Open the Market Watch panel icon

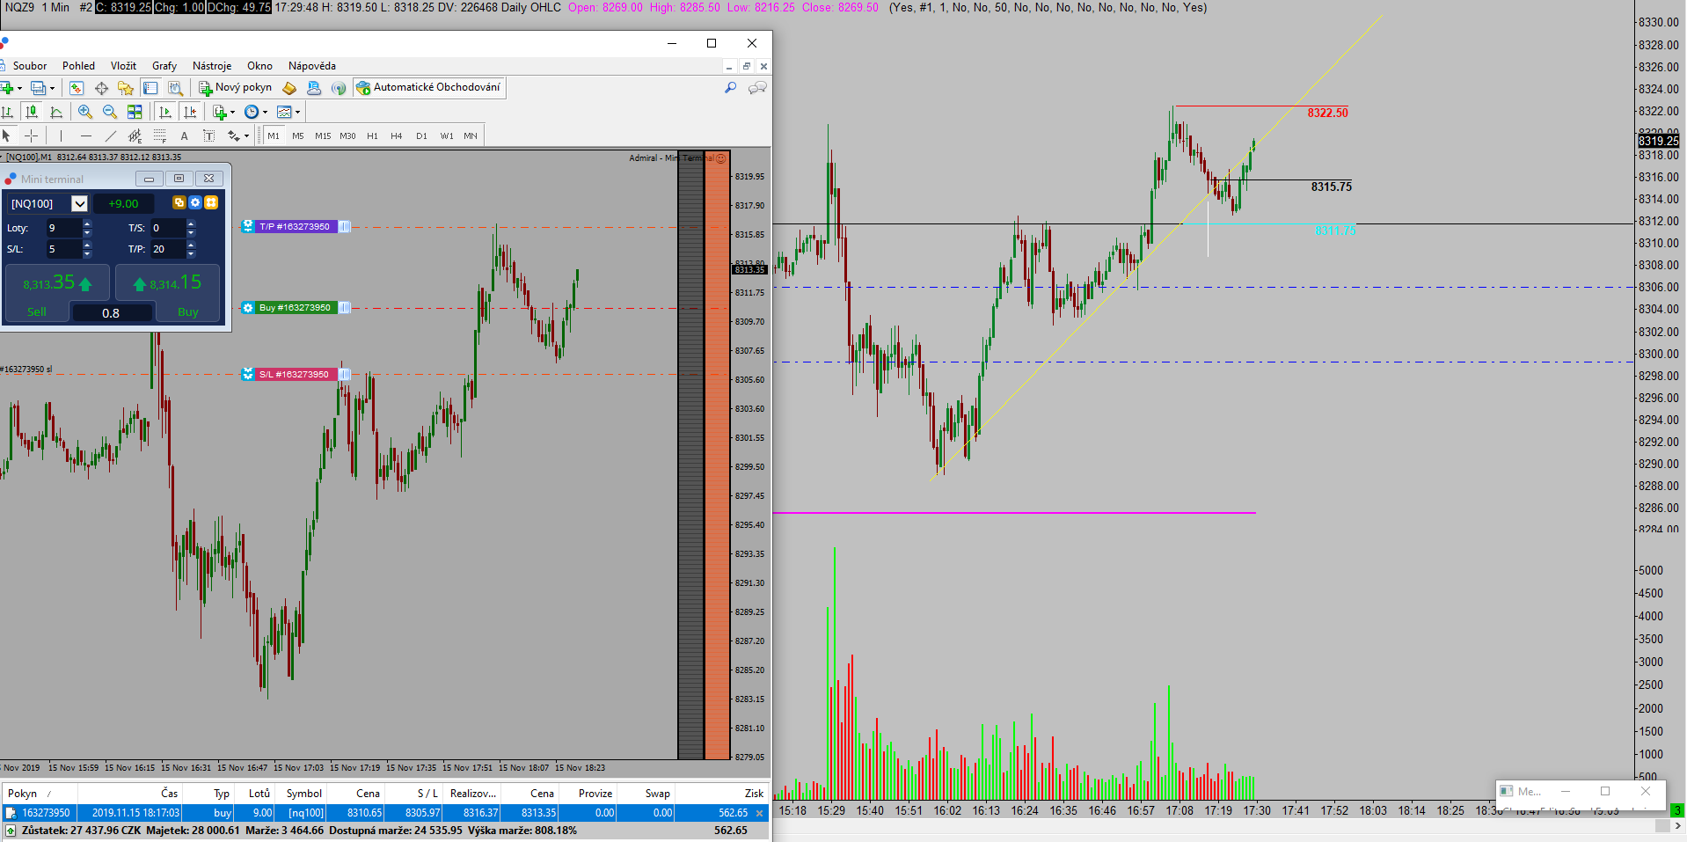pyautogui.click(x=77, y=88)
